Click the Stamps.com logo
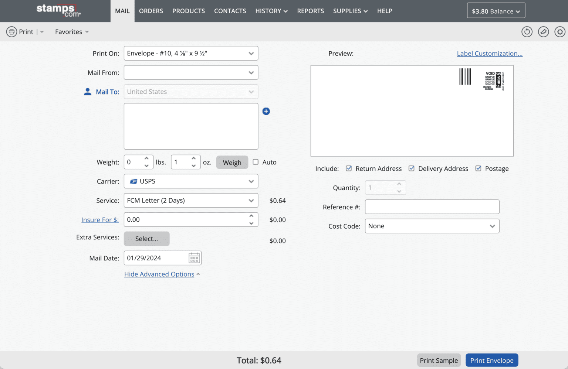The height and width of the screenshot is (369, 568). pyautogui.click(x=58, y=11)
